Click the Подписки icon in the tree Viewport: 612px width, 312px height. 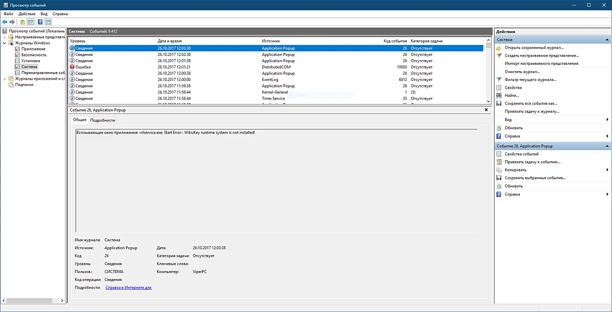pos(11,84)
